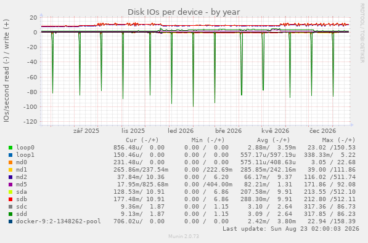Select the loop1 legend label
368x243 pixels.
click(x=25, y=155)
